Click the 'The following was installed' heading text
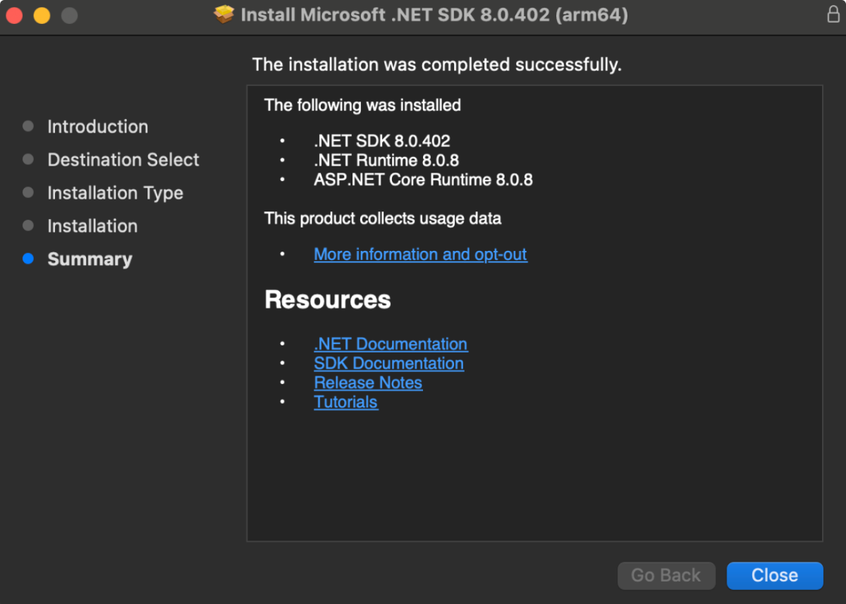 click(362, 105)
